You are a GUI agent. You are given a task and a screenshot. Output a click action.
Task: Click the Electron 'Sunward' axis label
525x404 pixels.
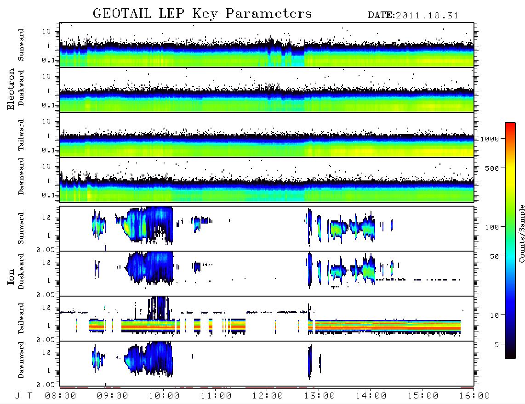pyautogui.click(x=21, y=45)
